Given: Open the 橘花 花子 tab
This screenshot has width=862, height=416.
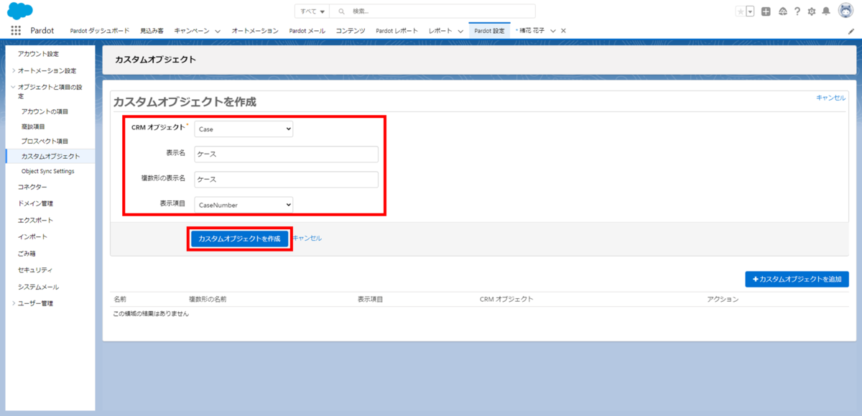Looking at the screenshot, I should (532, 31).
